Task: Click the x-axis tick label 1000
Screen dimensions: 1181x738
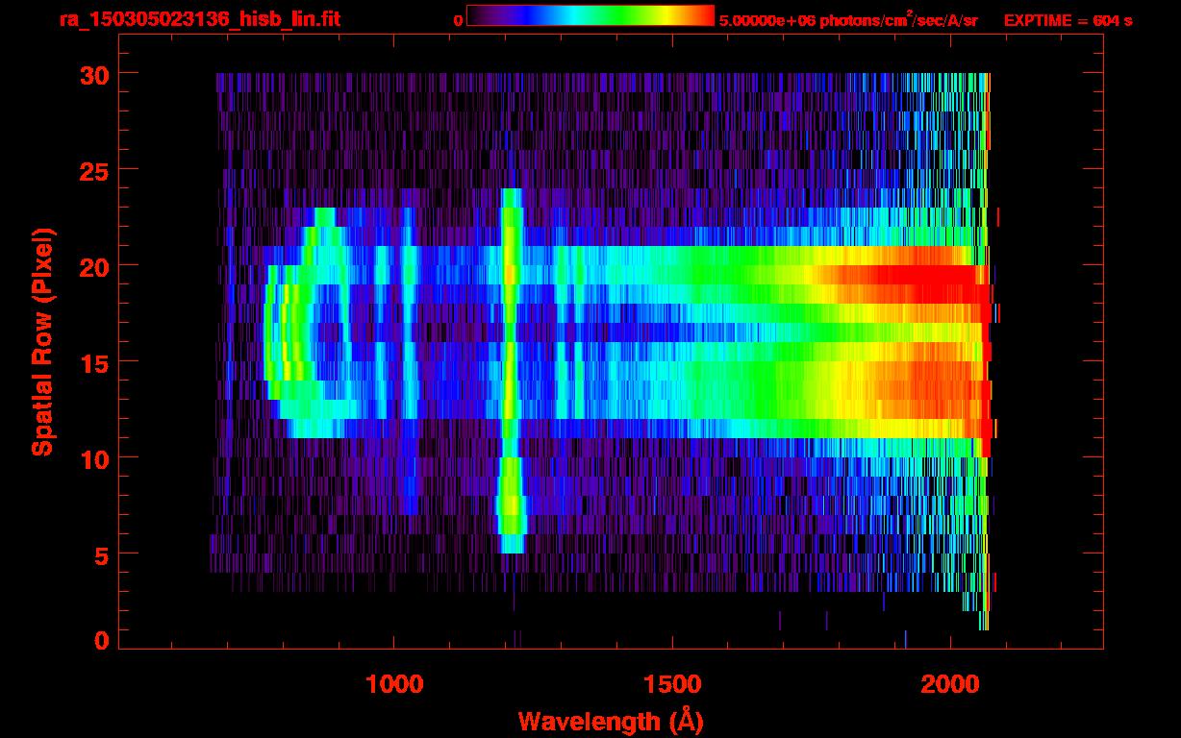Action: coord(394,684)
